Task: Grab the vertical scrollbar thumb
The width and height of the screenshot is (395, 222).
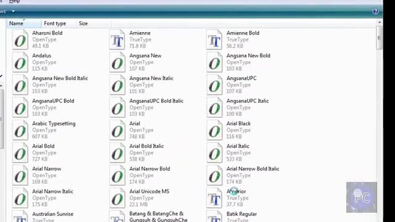Action: (379, 38)
